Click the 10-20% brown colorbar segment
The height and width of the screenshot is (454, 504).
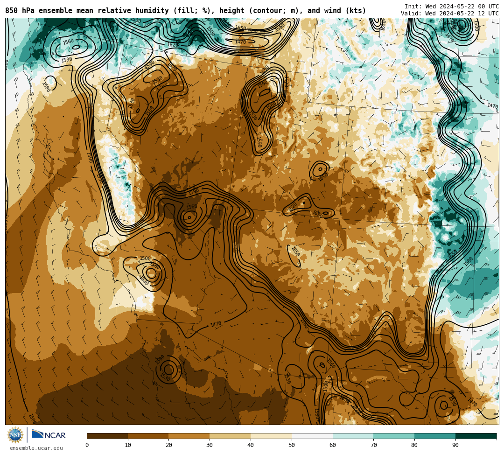pos(148,436)
